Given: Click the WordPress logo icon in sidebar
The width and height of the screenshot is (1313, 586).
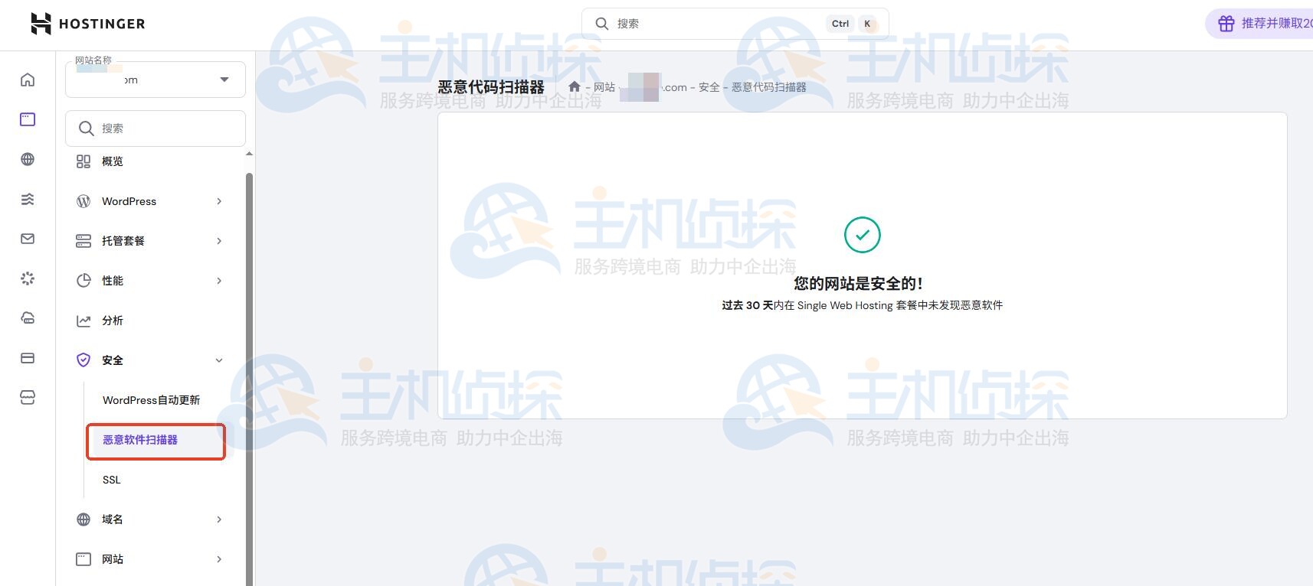Looking at the screenshot, I should pos(83,201).
